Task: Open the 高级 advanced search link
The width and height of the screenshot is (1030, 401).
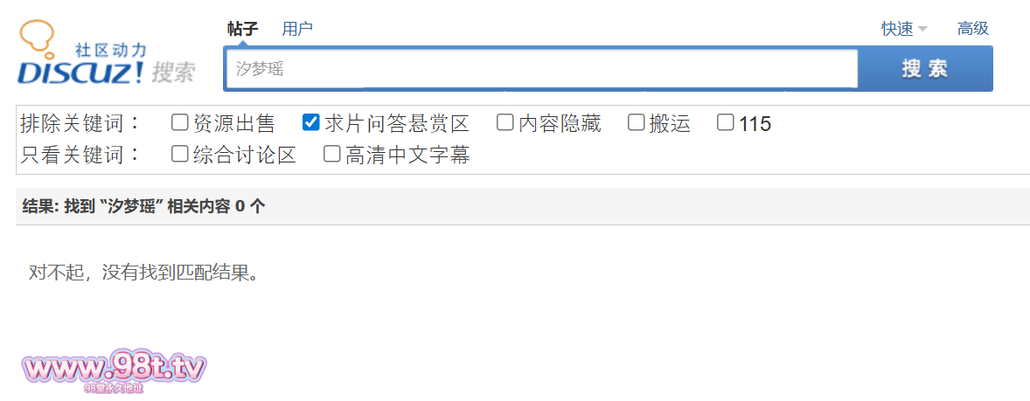Action: 973,29
